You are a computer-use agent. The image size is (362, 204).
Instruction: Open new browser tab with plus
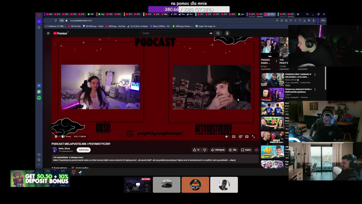click(298, 14)
